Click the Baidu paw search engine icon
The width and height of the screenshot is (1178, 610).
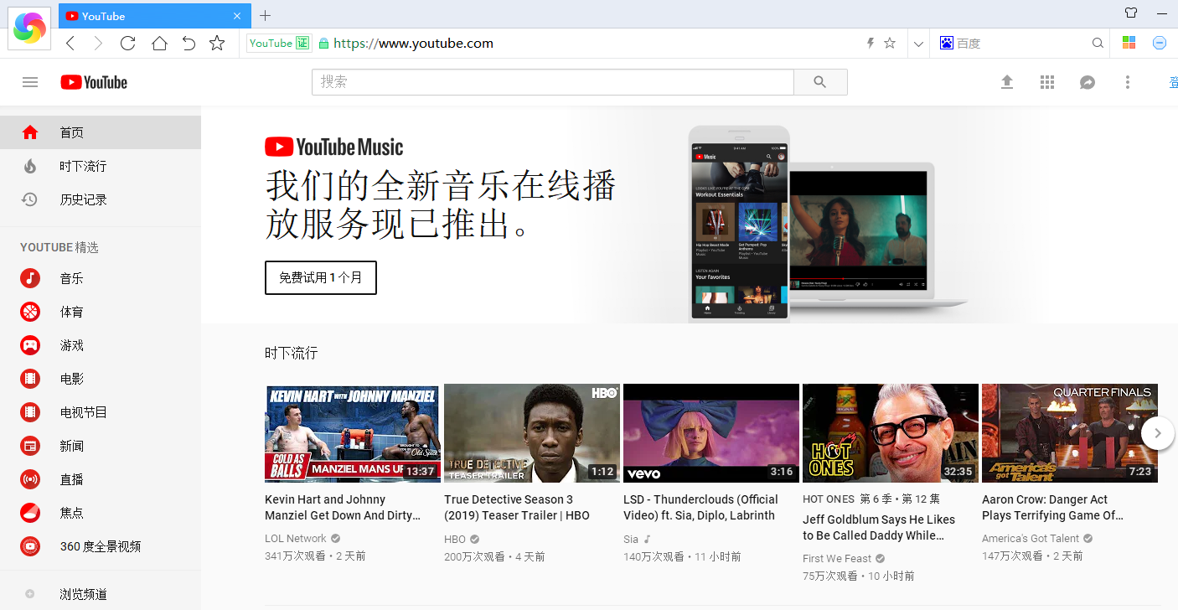click(x=947, y=43)
